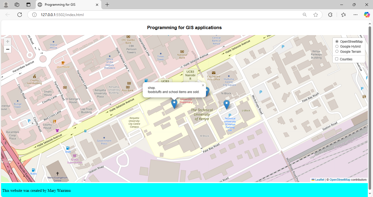Click the Java House cafe icon on map
Screen dimensions: 373x197
[x=63, y=63]
